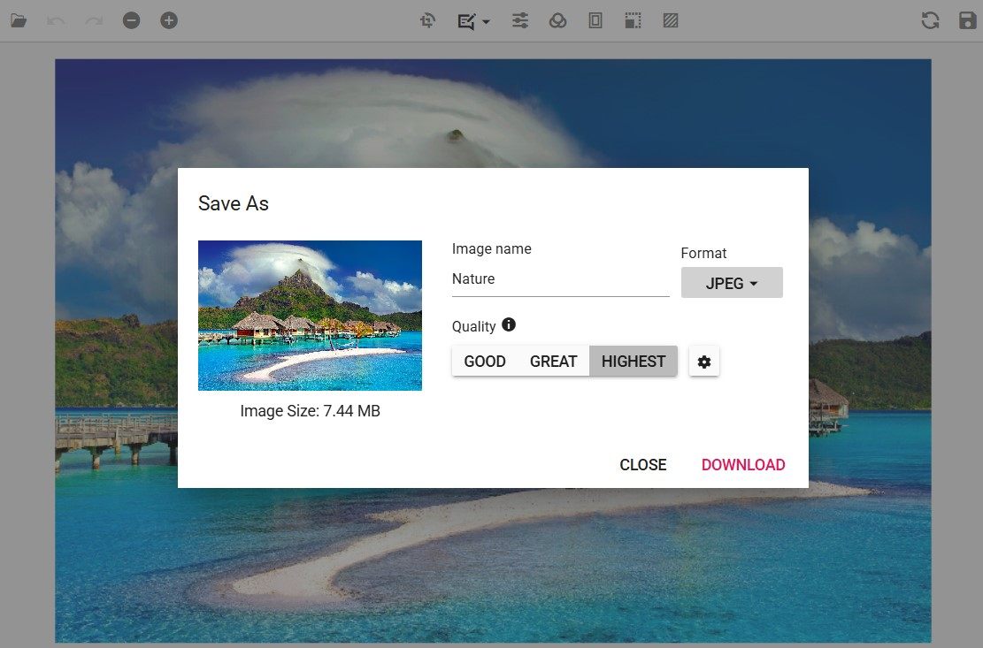This screenshot has width=983, height=648.
Task: Open the finetune sliders tool
Action: tap(520, 20)
